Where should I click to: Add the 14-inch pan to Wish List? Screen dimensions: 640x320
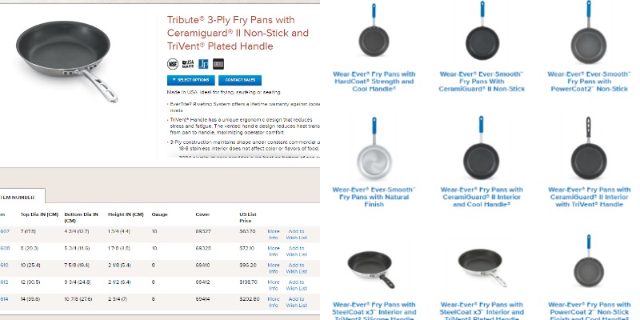(x=296, y=302)
